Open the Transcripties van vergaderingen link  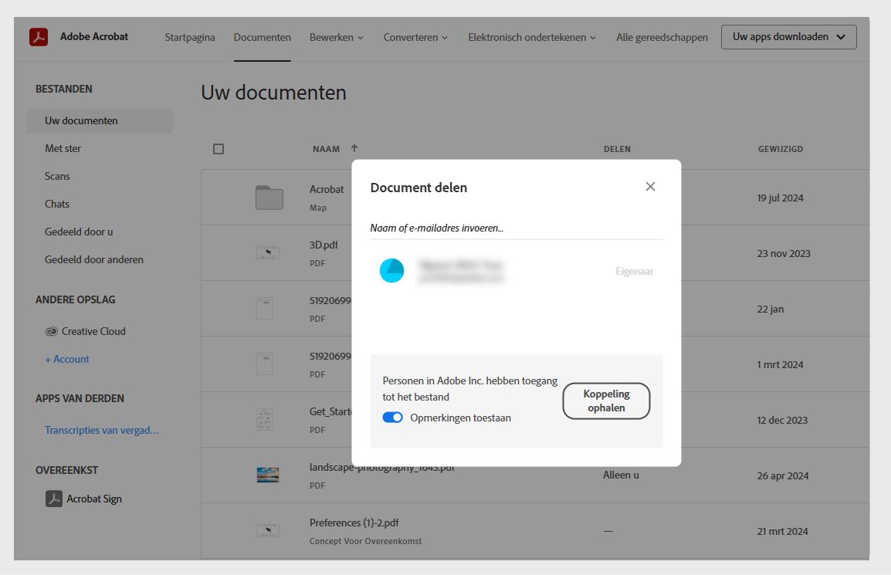[100, 431]
